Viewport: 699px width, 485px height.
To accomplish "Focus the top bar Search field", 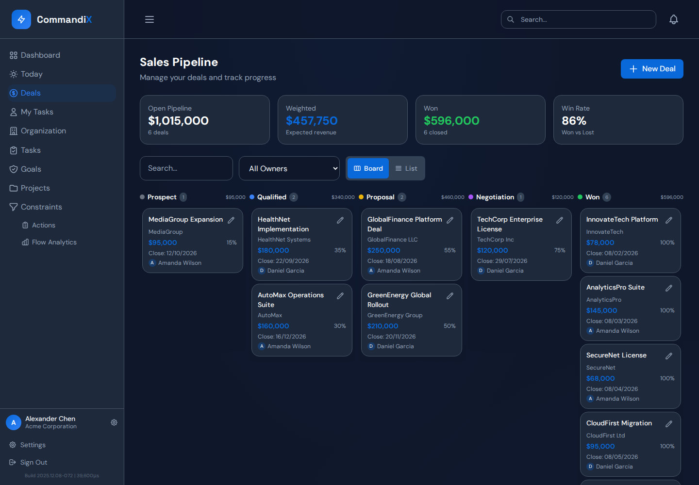I will (x=579, y=19).
